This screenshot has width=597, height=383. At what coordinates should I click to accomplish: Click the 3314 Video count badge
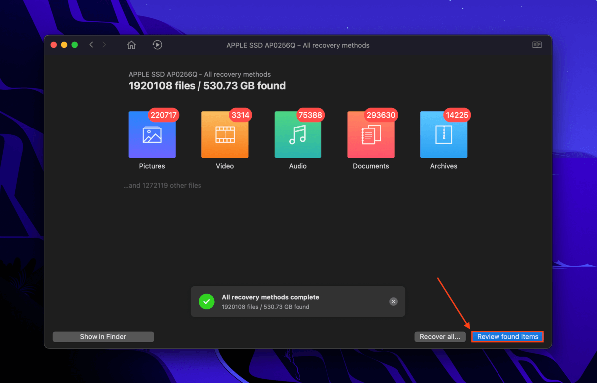240,115
